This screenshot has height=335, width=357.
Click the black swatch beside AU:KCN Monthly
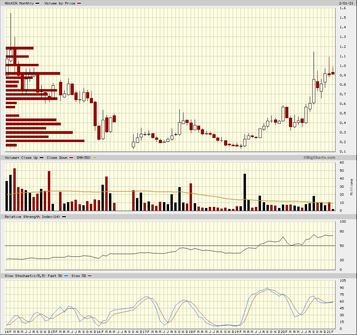coord(37,3)
